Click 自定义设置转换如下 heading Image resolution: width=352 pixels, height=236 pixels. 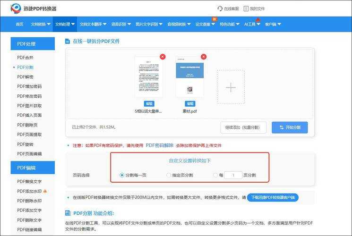coord(189,160)
